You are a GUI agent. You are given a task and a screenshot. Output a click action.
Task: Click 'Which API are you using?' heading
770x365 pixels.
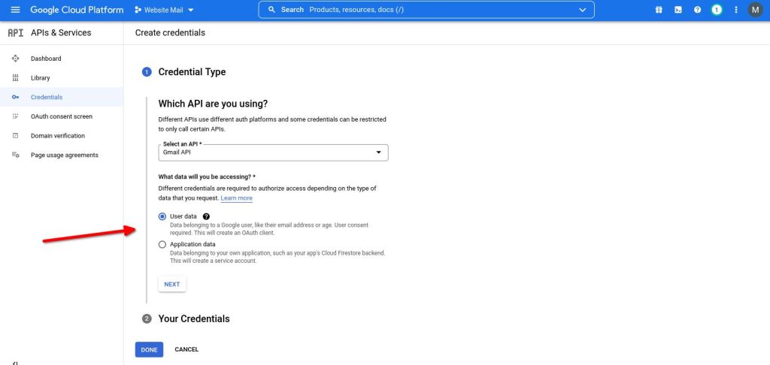213,104
